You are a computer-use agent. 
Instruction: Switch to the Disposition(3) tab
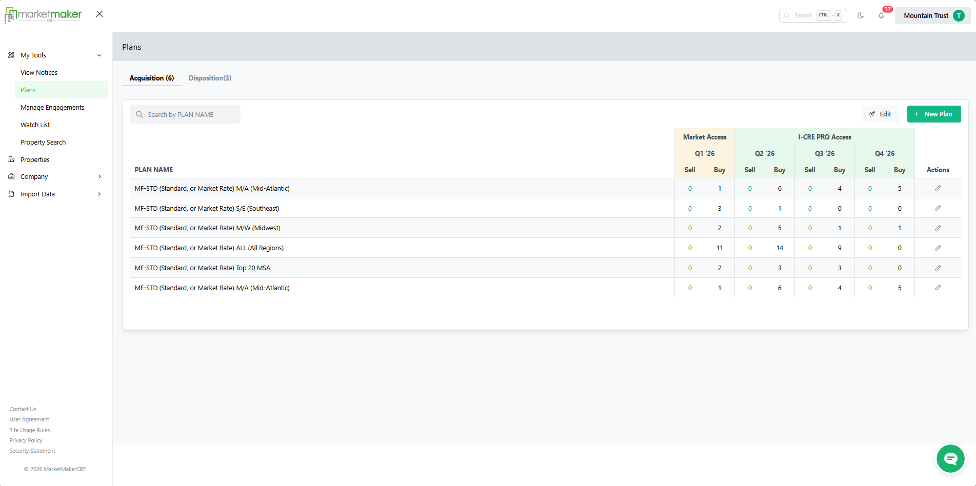point(210,78)
